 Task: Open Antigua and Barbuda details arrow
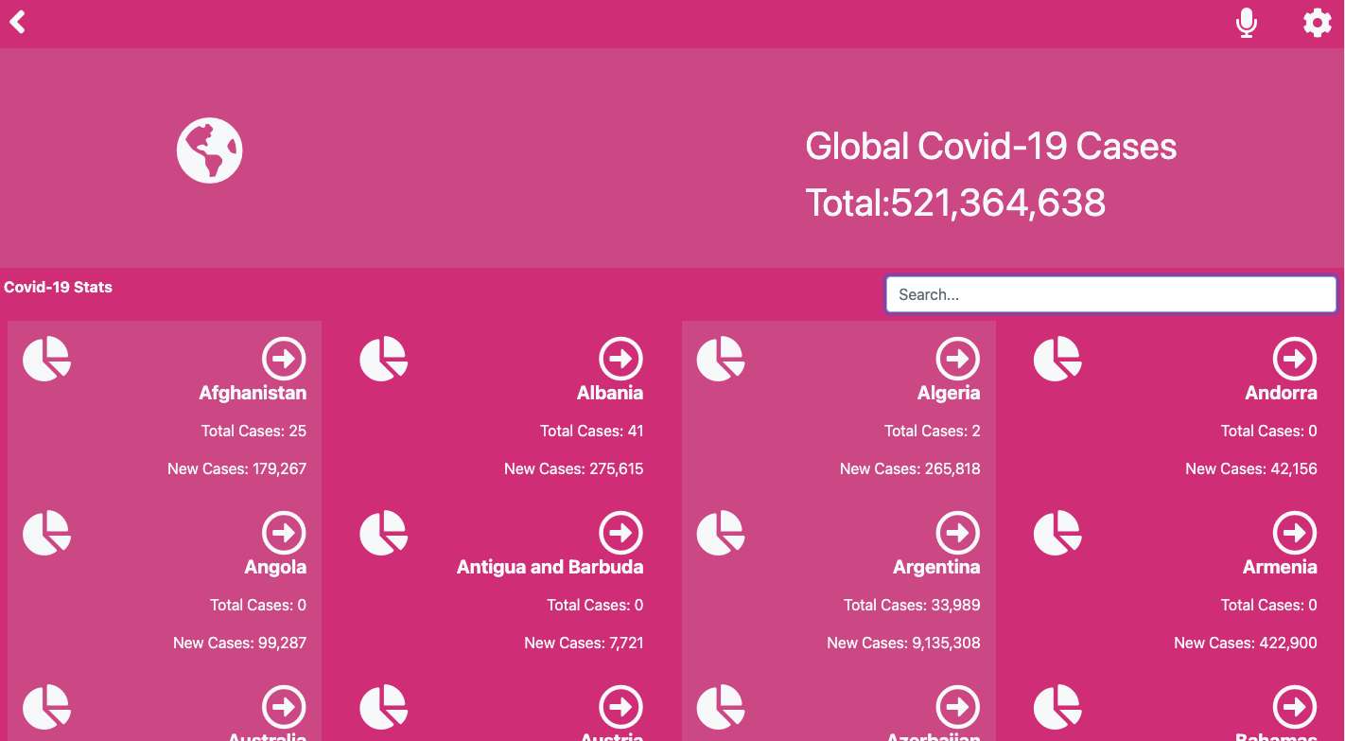point(620,533)
